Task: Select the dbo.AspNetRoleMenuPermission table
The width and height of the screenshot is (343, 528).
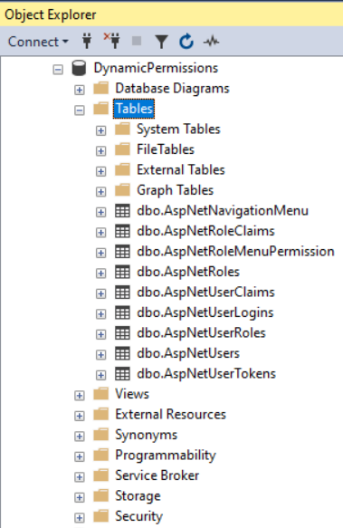Action: 235,252
